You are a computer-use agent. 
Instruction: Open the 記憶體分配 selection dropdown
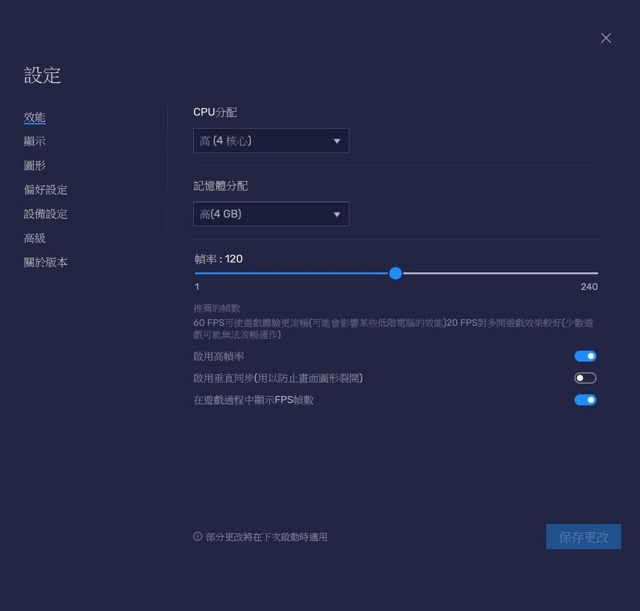[271, 214]
